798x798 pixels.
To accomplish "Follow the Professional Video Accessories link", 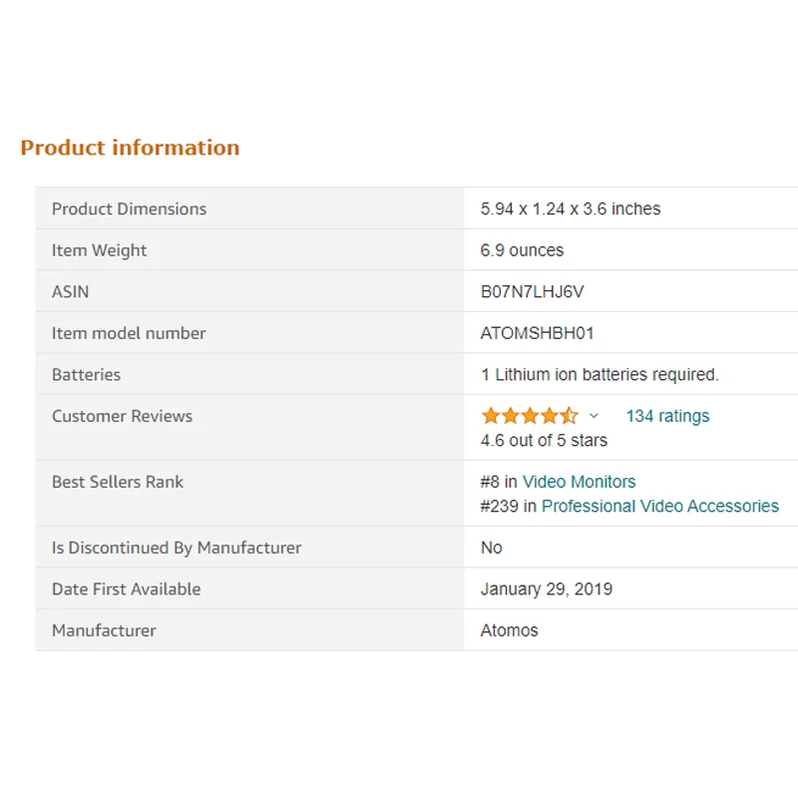I will click(x=660, y=506).
